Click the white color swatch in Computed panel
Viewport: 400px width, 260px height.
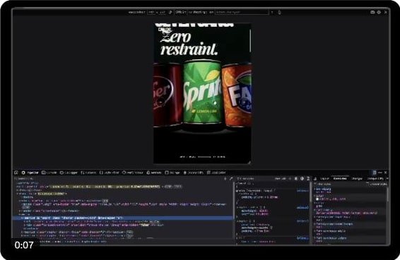pos(317,199)
